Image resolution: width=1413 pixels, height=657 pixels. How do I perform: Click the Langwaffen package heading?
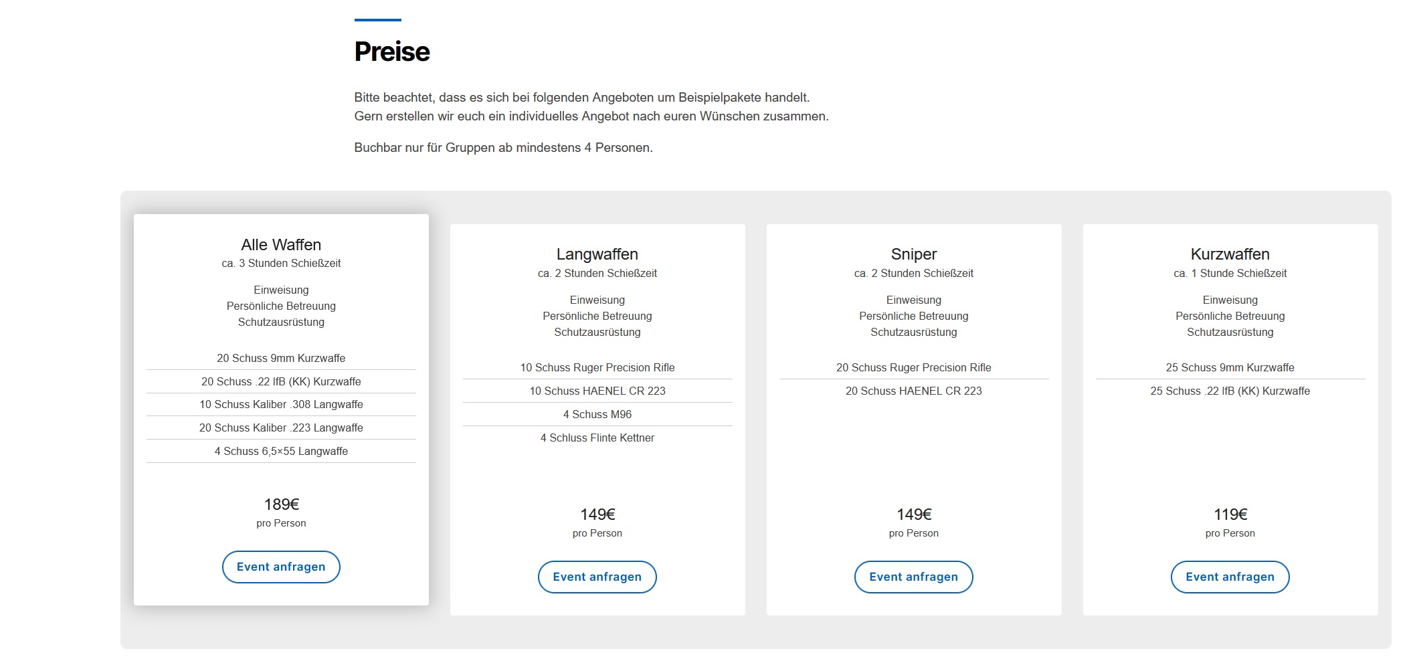click(597, 254)
